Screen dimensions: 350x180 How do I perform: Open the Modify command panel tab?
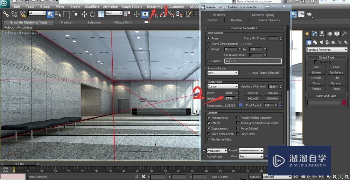pyautogui.click(x=315, y=34)
